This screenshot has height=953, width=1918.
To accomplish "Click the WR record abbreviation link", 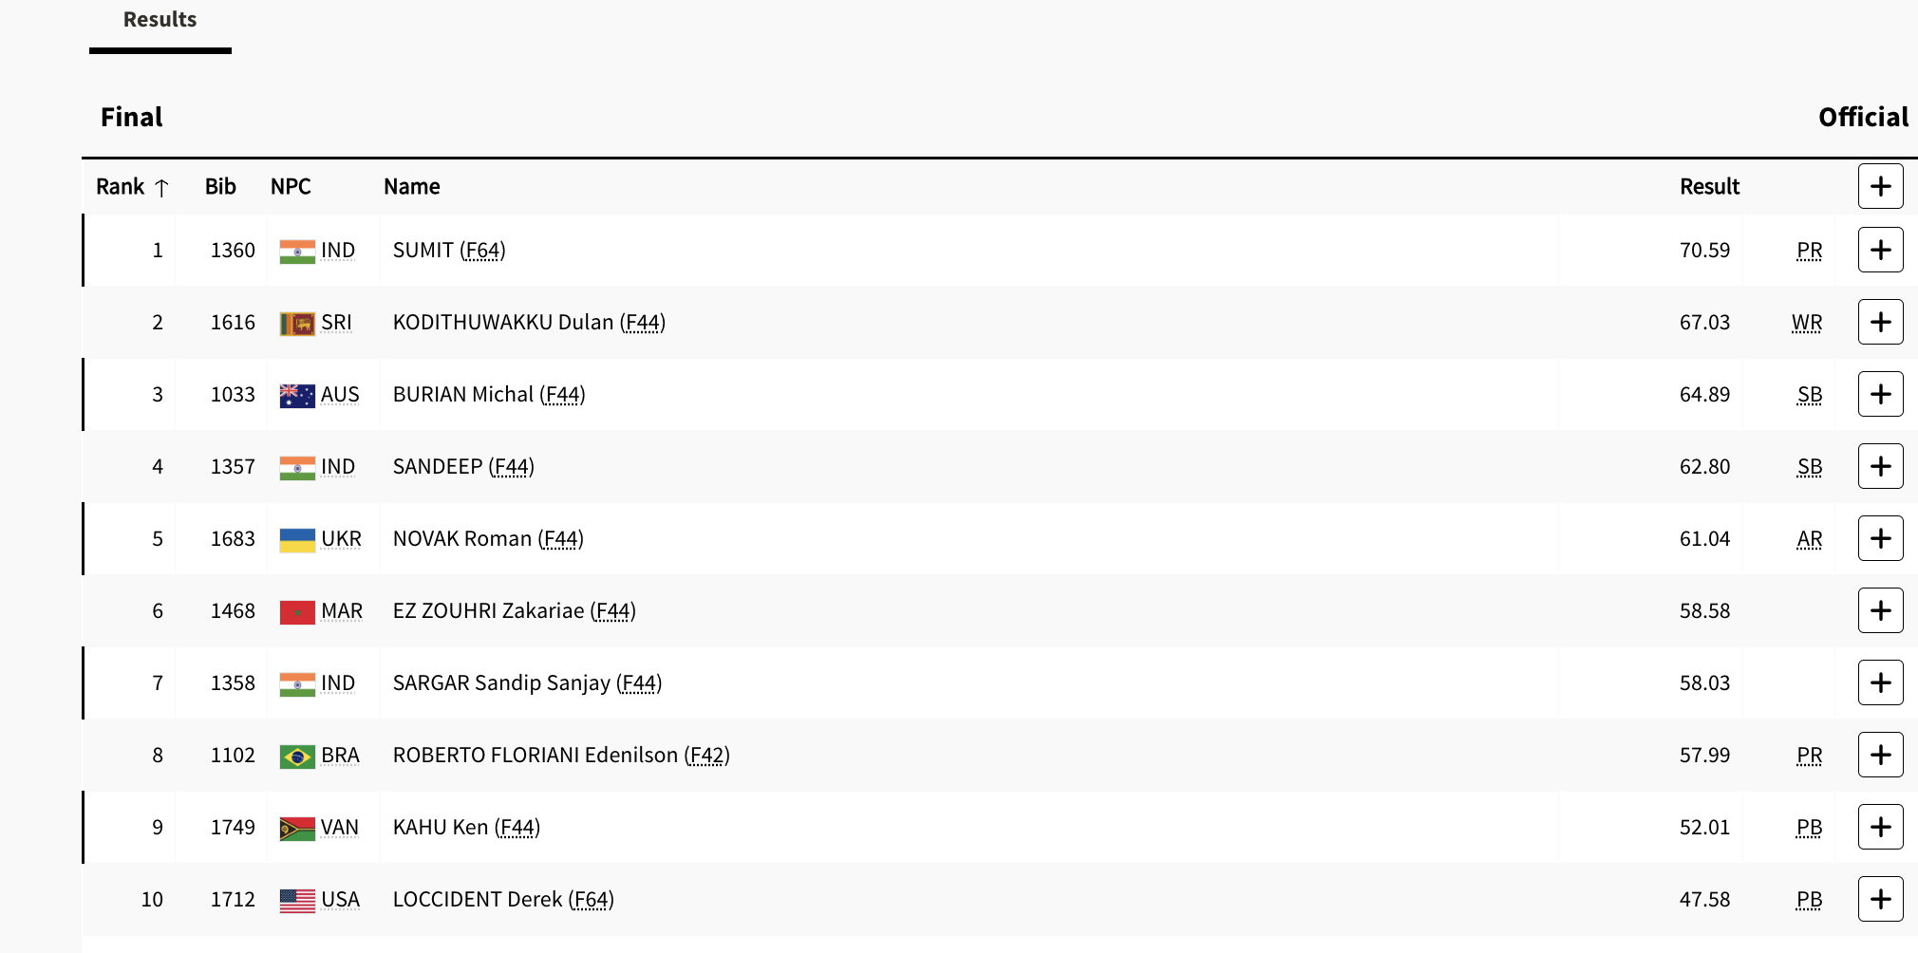I will click(1806, 323).
